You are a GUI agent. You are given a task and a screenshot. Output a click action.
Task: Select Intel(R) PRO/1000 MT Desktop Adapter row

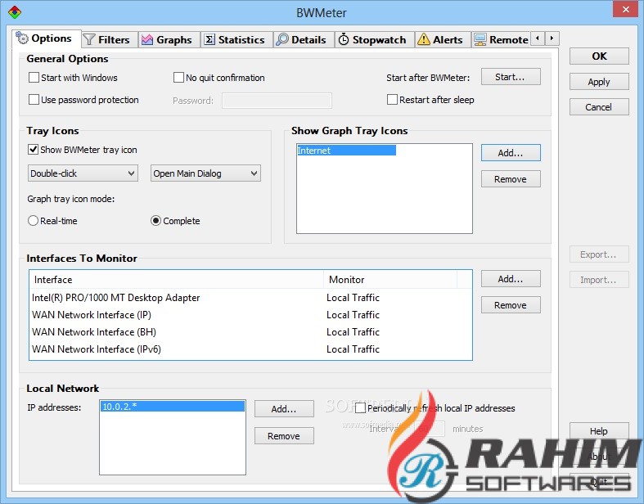tap(250, 298)
